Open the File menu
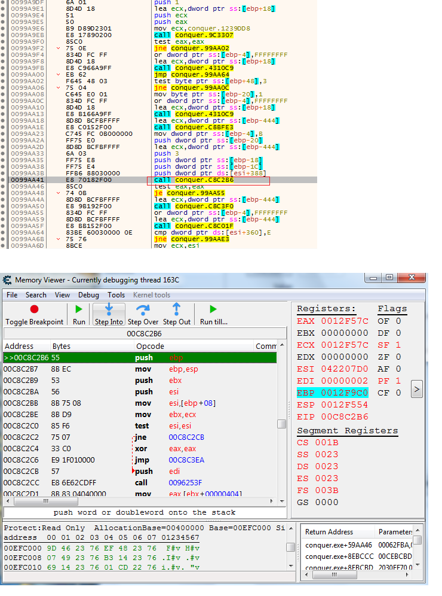Viewport: 442px width, 596px height. point(12,295)
